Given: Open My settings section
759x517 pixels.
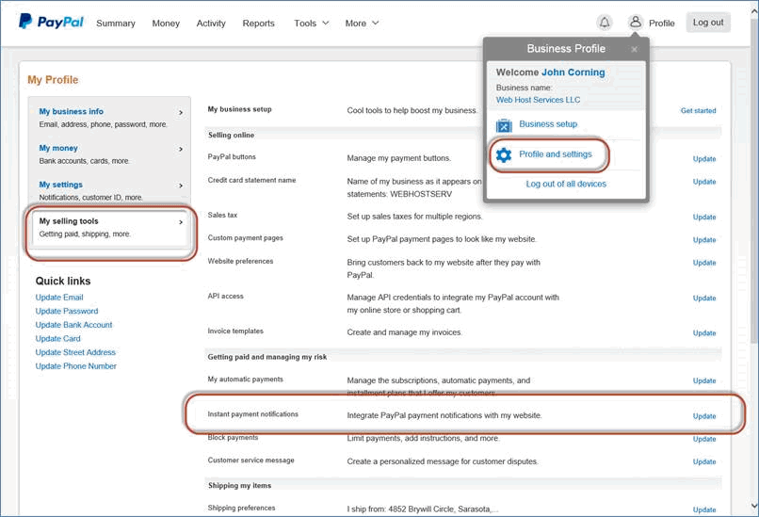Looking at the screenshot, I should point(60,185).
